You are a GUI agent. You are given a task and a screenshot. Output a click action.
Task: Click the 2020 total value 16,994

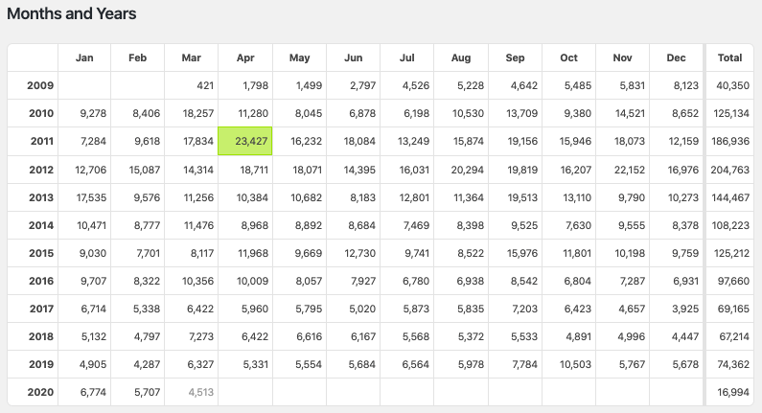730,391
